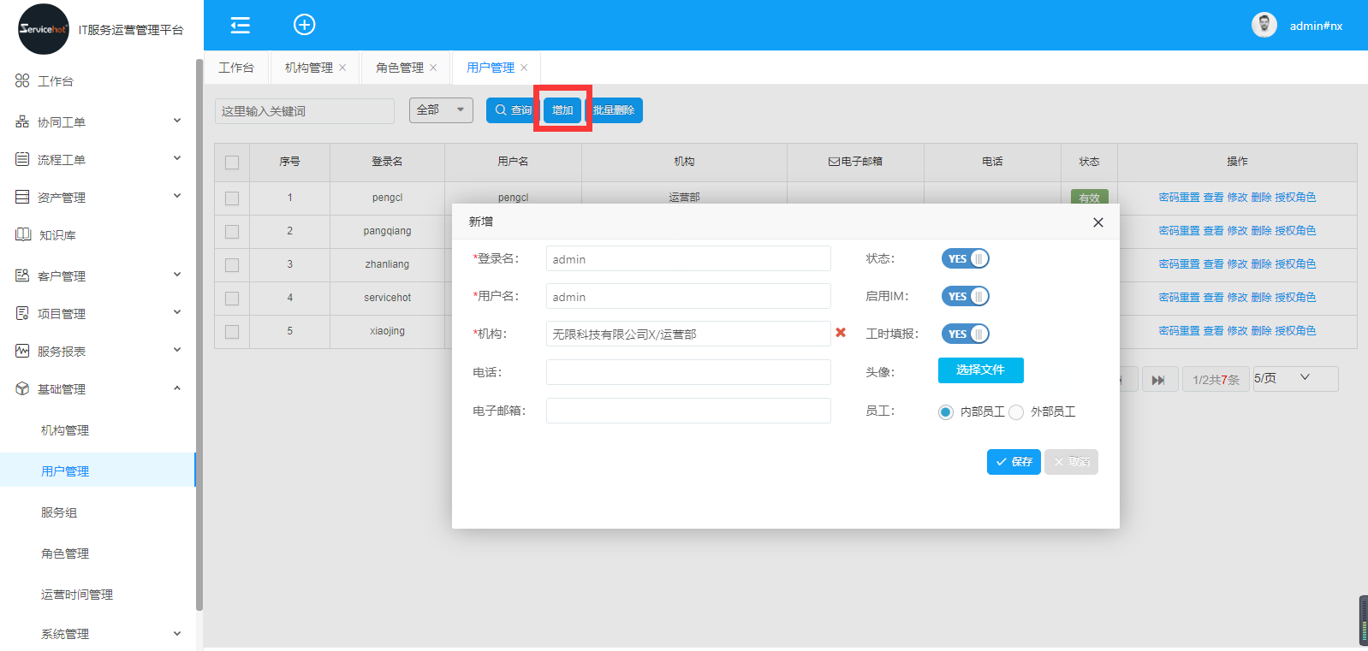Click the 电子邮箱 input field

(688, 411)
